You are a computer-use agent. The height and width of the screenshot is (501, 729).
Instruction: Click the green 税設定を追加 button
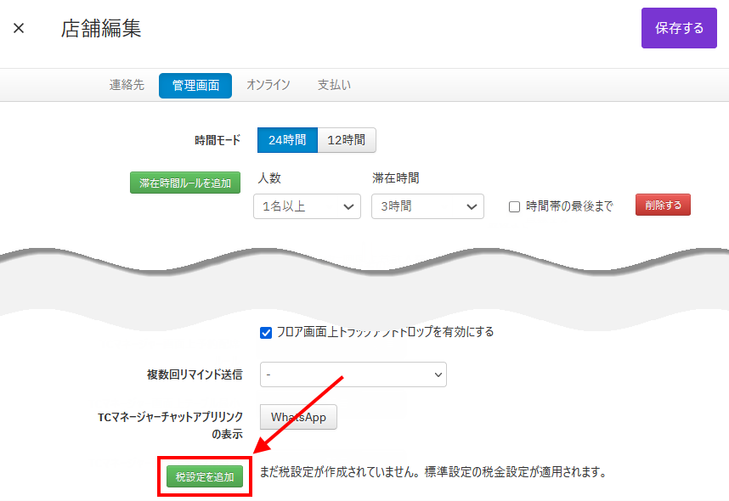pyautogui.click(x=205, y=477)
